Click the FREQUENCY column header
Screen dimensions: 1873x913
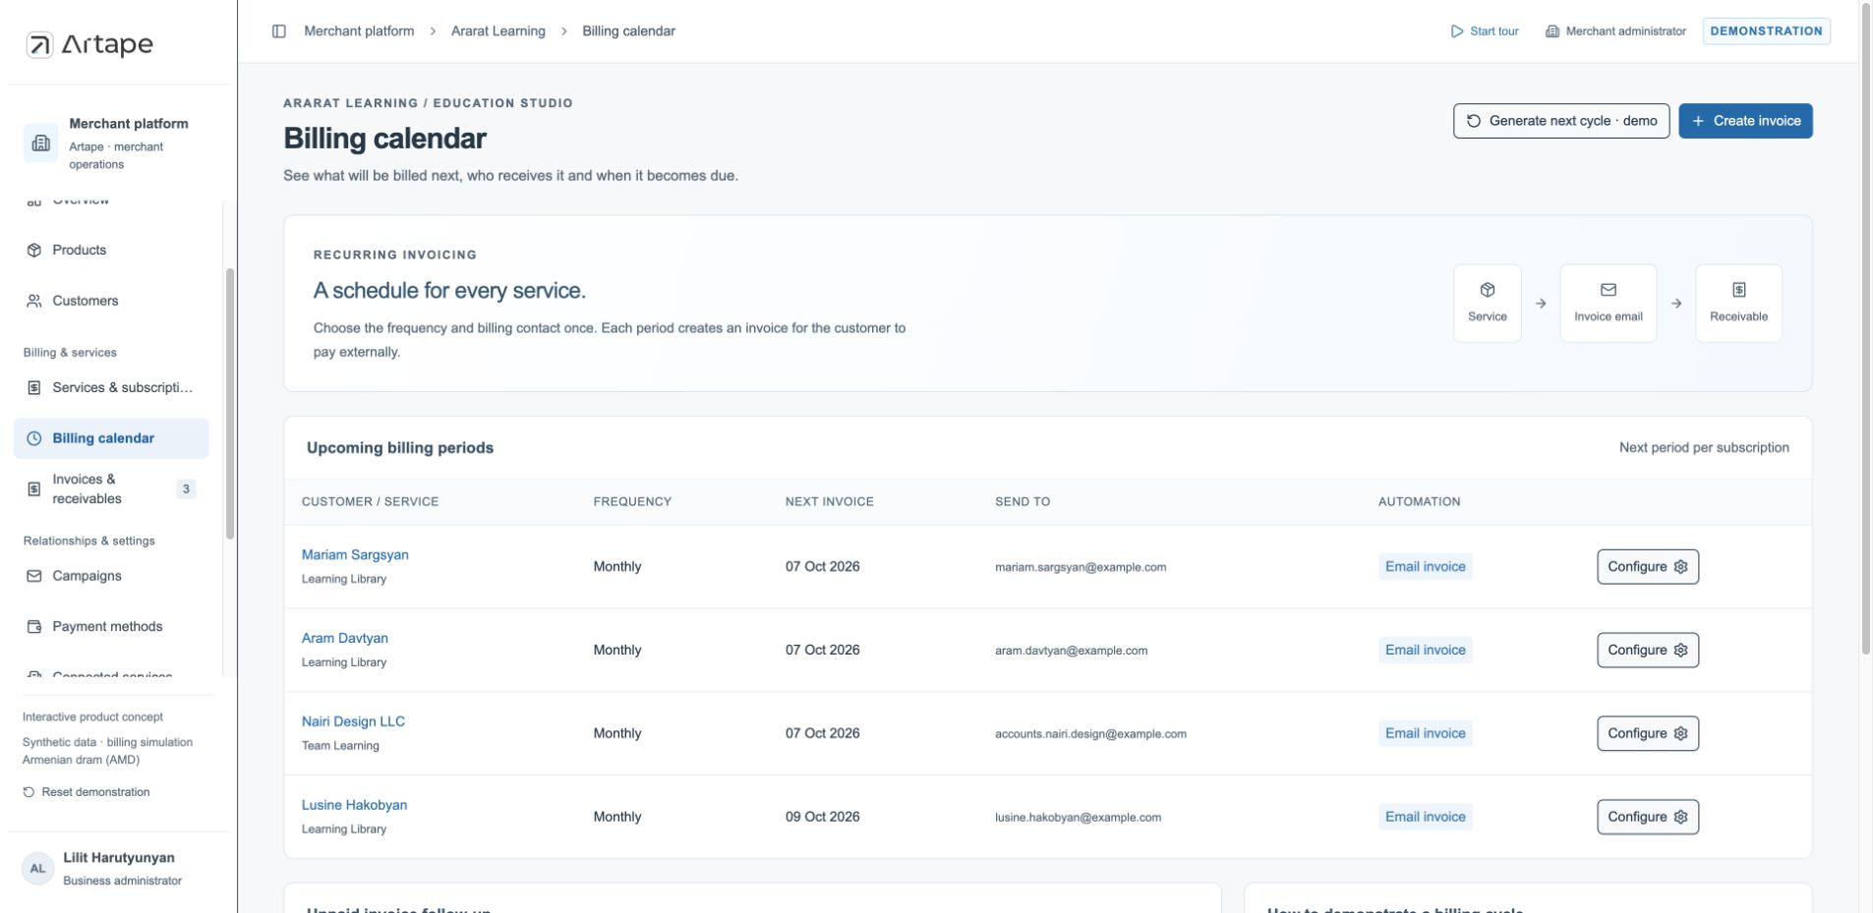632,502
